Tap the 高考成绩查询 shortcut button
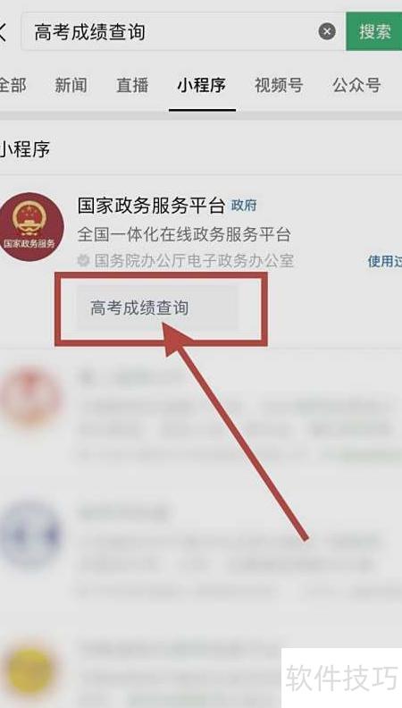This screenshot has height=708, width=402. pos(157,308)
